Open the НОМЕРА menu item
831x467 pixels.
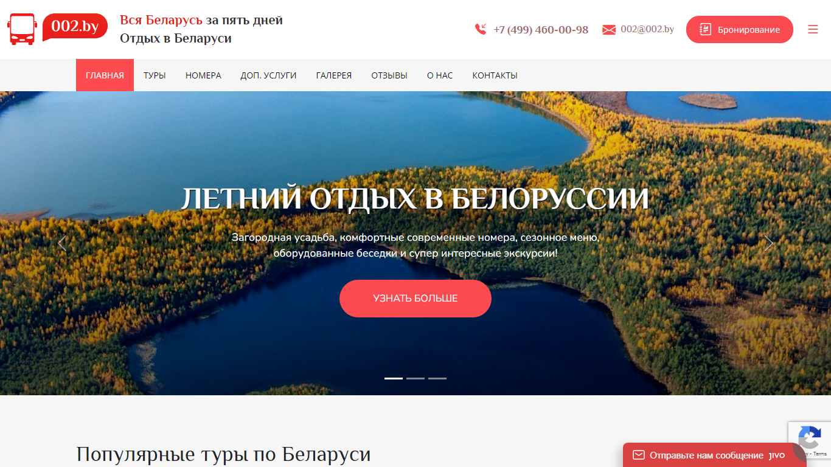[203, 75]
